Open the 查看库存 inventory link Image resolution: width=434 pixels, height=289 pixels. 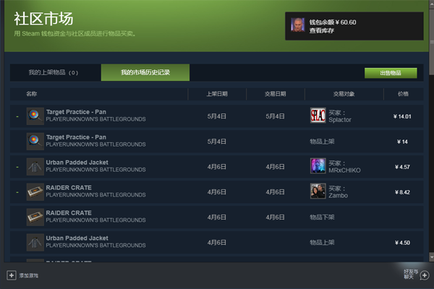(322, 31)
